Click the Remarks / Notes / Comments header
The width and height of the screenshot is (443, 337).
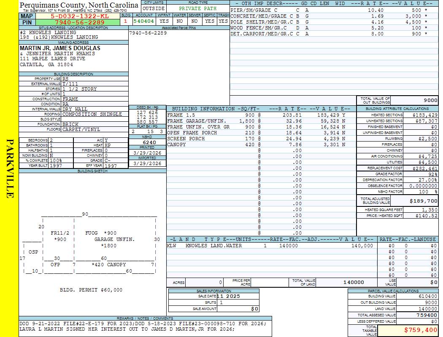[x=145, y=318]
